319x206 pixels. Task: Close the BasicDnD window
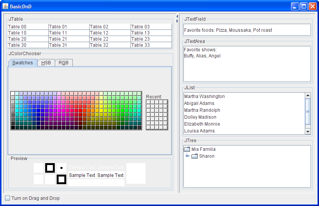point(312,6)
